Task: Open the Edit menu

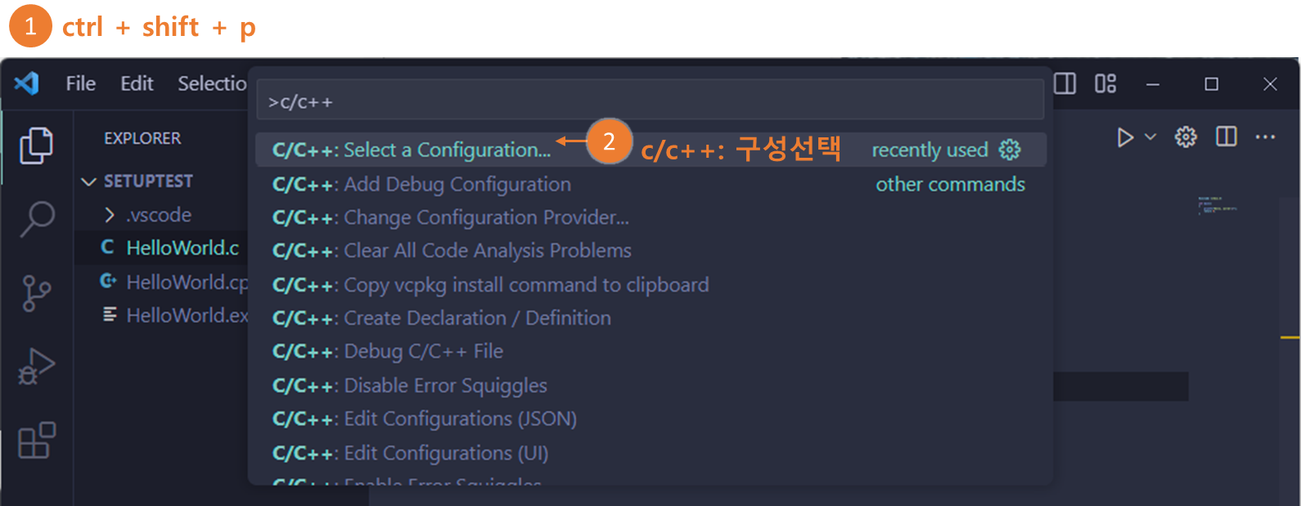Action: [137, 83]
